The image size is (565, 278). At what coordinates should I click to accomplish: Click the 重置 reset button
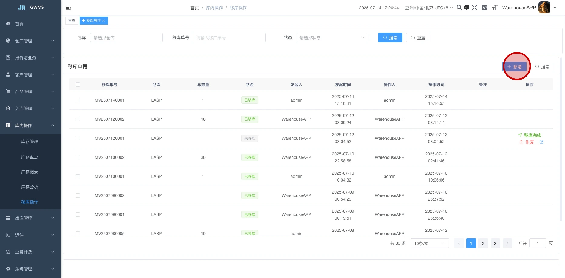(x=418, y=38)
